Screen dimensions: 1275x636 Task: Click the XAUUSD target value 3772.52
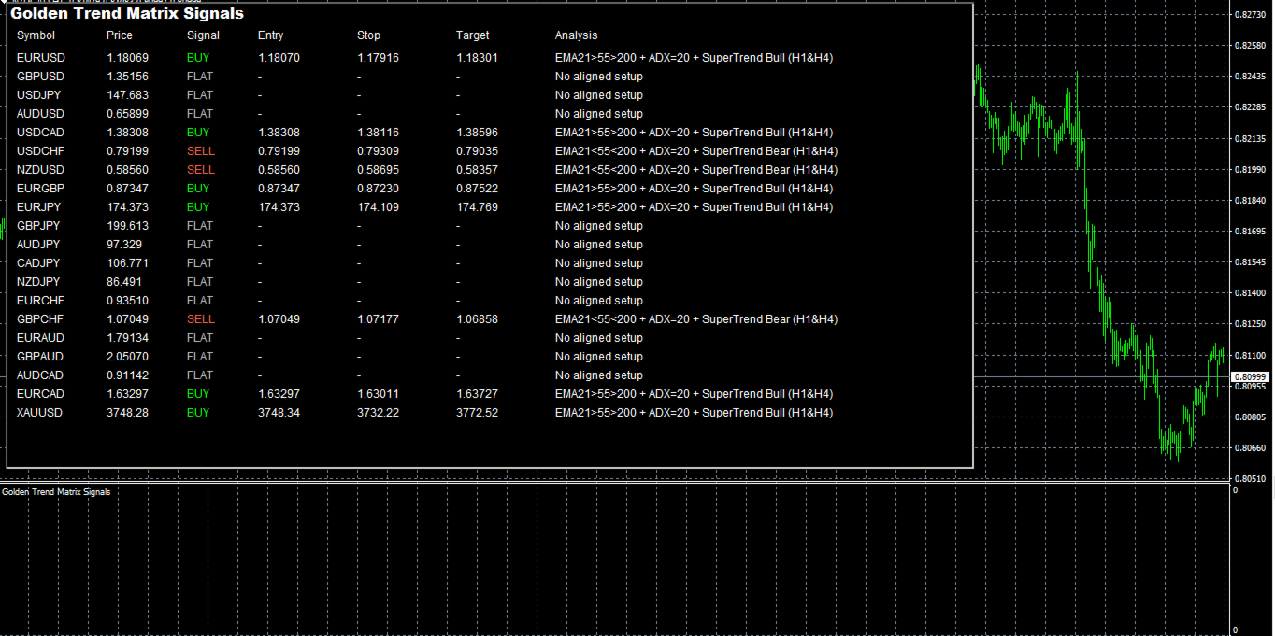[x=477, y=413]
